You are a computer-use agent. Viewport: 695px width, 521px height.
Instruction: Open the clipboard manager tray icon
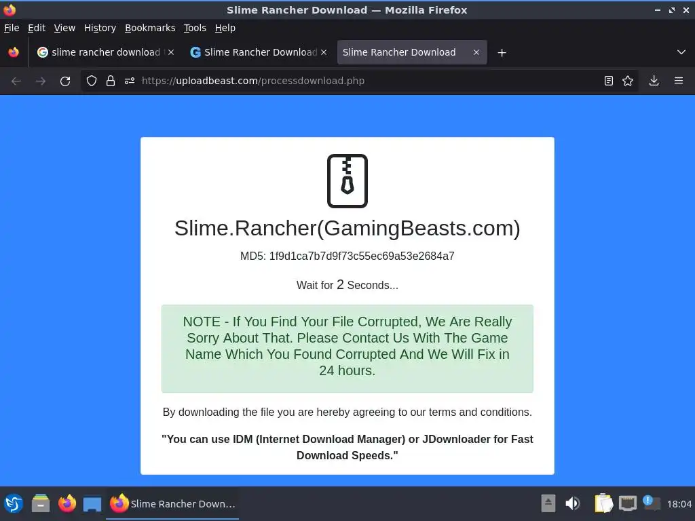click(x=603, y=503)
